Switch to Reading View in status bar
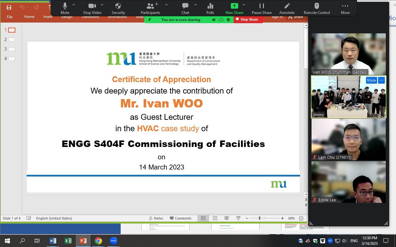The height and width of the screenshot is (247, 396). tap(226, 218)
